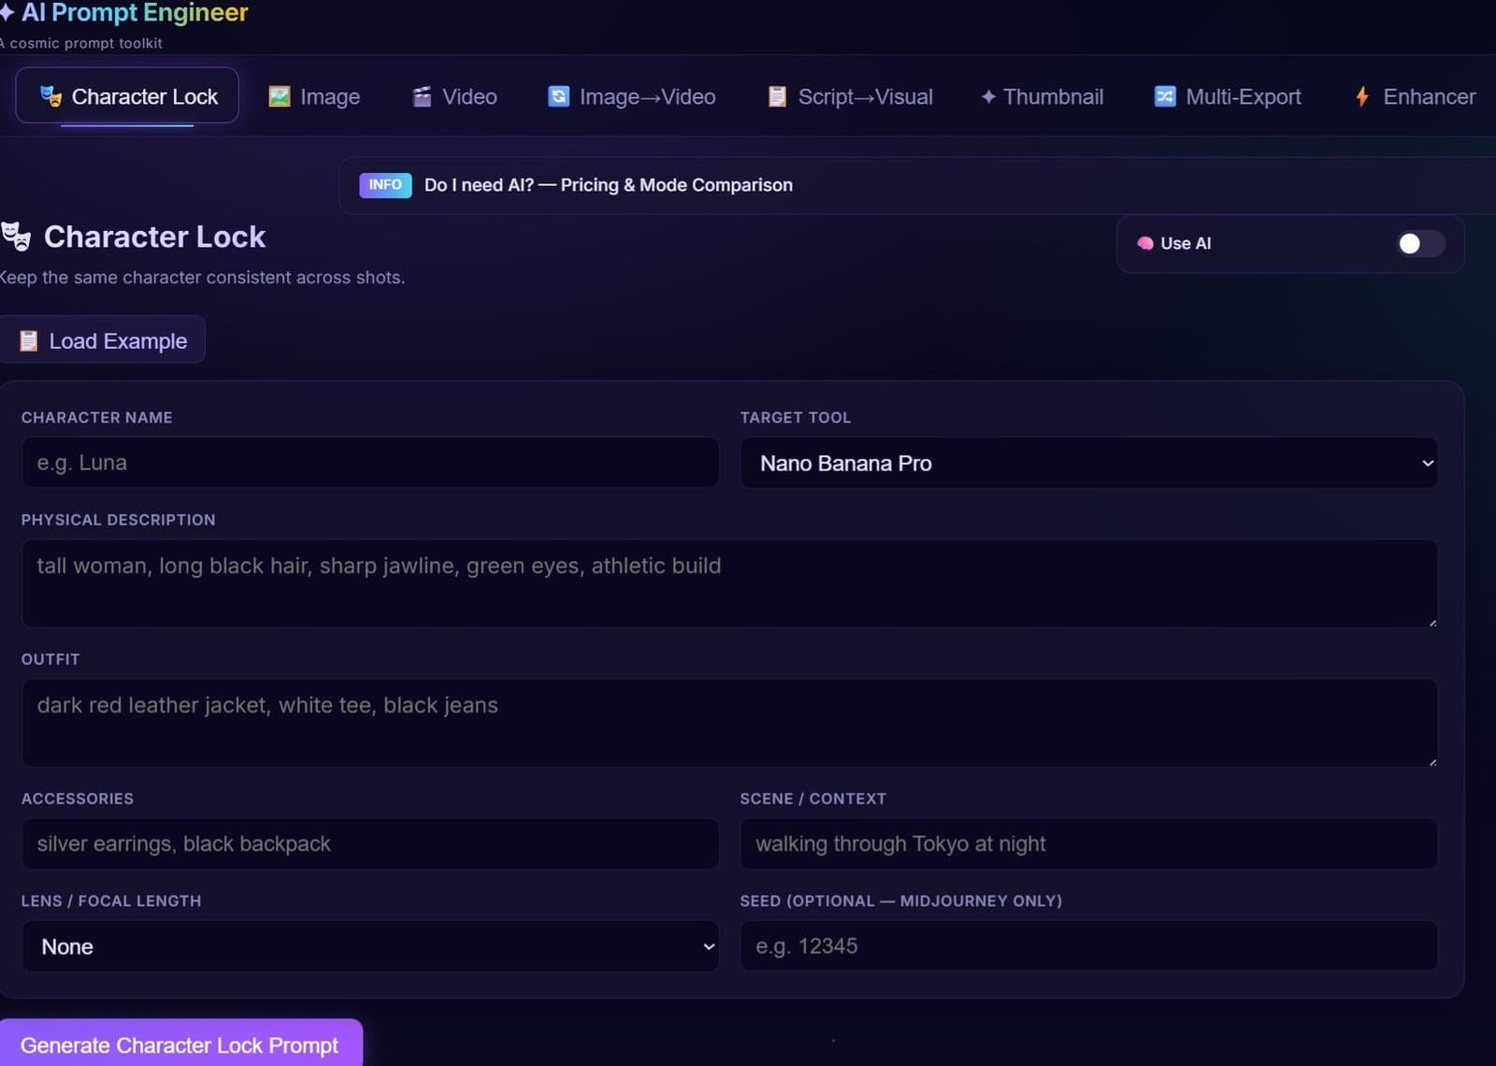Click the brain icon next to Use AI

coord(1144,243)
